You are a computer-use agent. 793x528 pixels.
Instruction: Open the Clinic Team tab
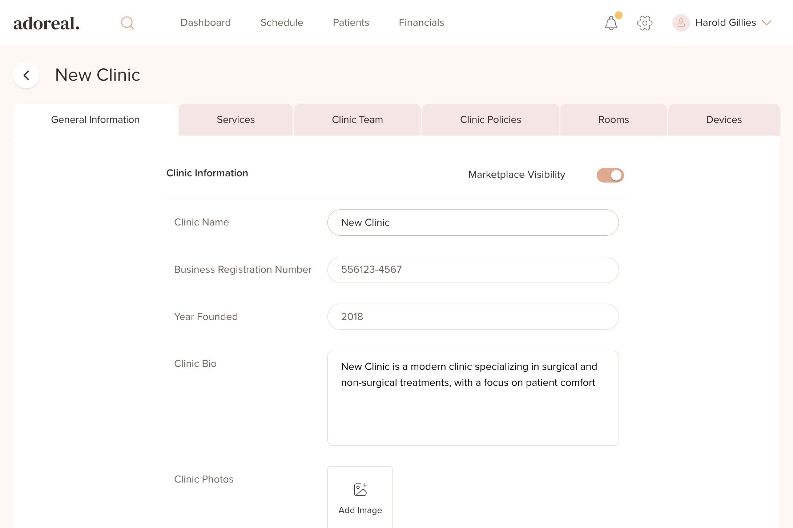pos(357,120)
